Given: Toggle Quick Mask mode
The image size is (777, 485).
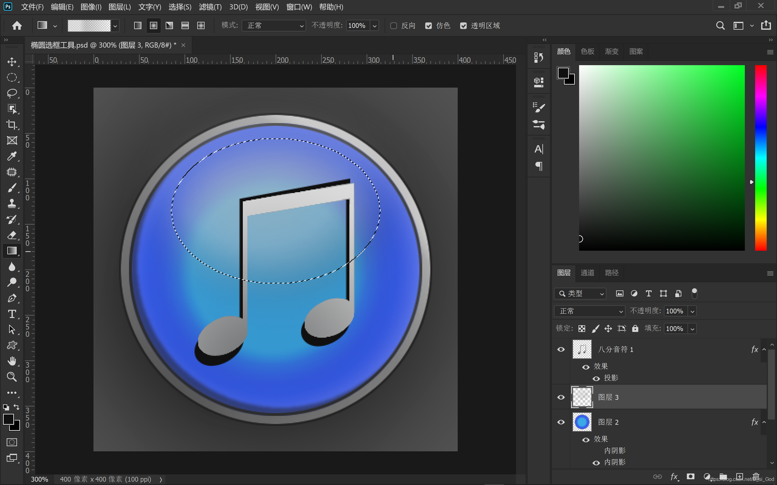Looking at the screenshot, I should point(12,442).
